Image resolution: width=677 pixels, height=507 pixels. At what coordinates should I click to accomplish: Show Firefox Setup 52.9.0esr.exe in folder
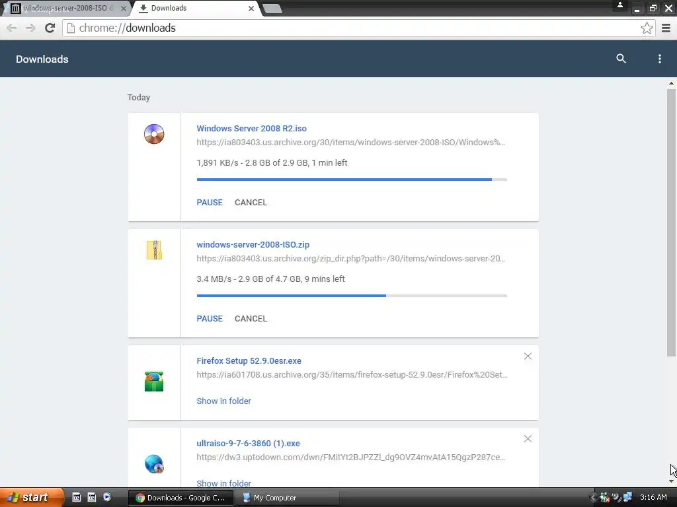tap(223, 401)
